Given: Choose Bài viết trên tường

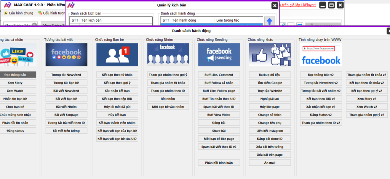Looking at the screenshot, I should pyautogui.click(x=66, y=131).
